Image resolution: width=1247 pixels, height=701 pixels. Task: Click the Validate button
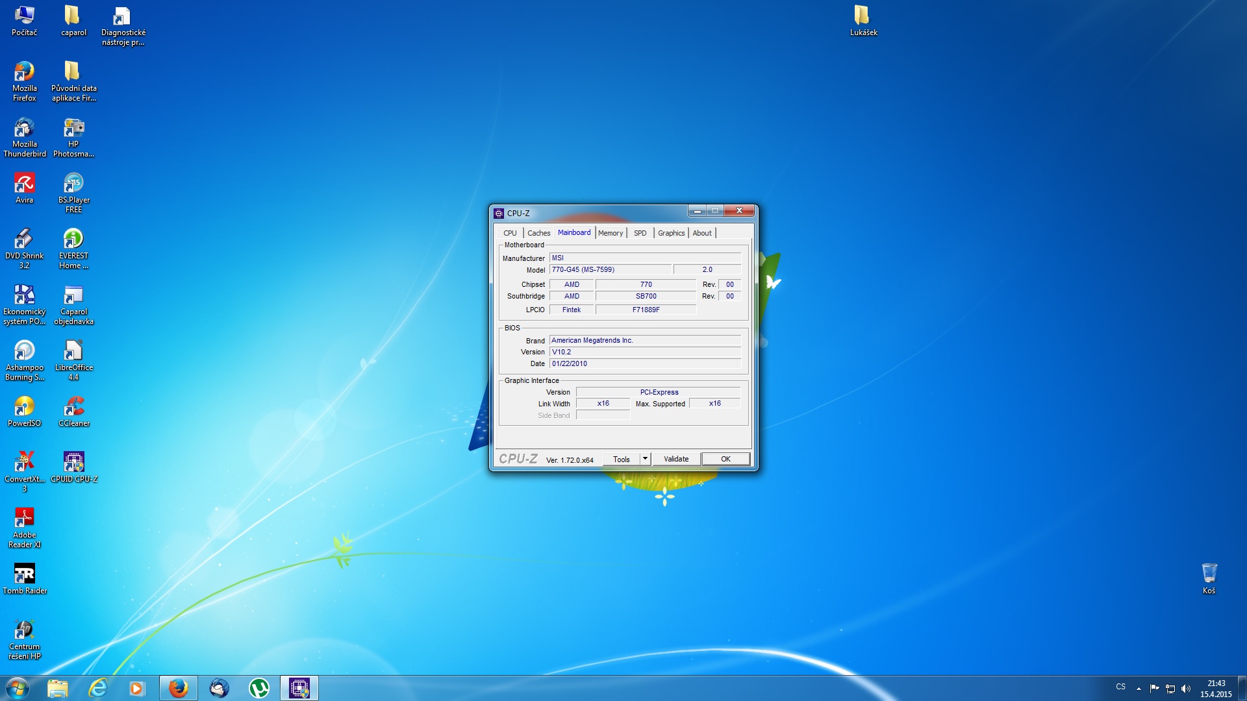coord(676,459)
